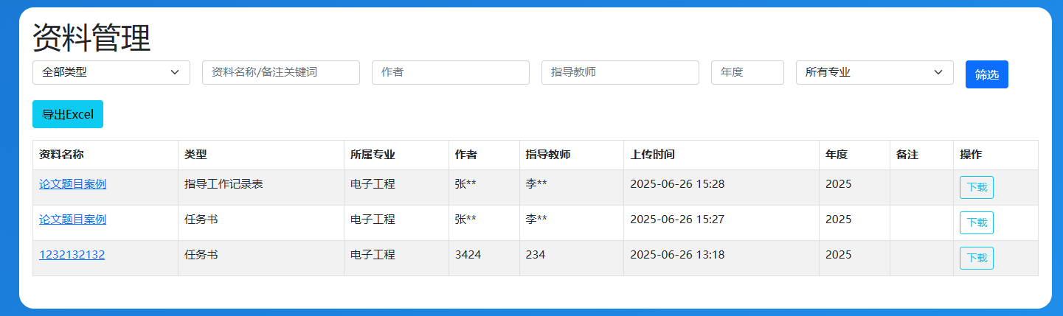
Task: Open 论文题目案例 link uploaded at 15:27
Action: coord(72,220)
